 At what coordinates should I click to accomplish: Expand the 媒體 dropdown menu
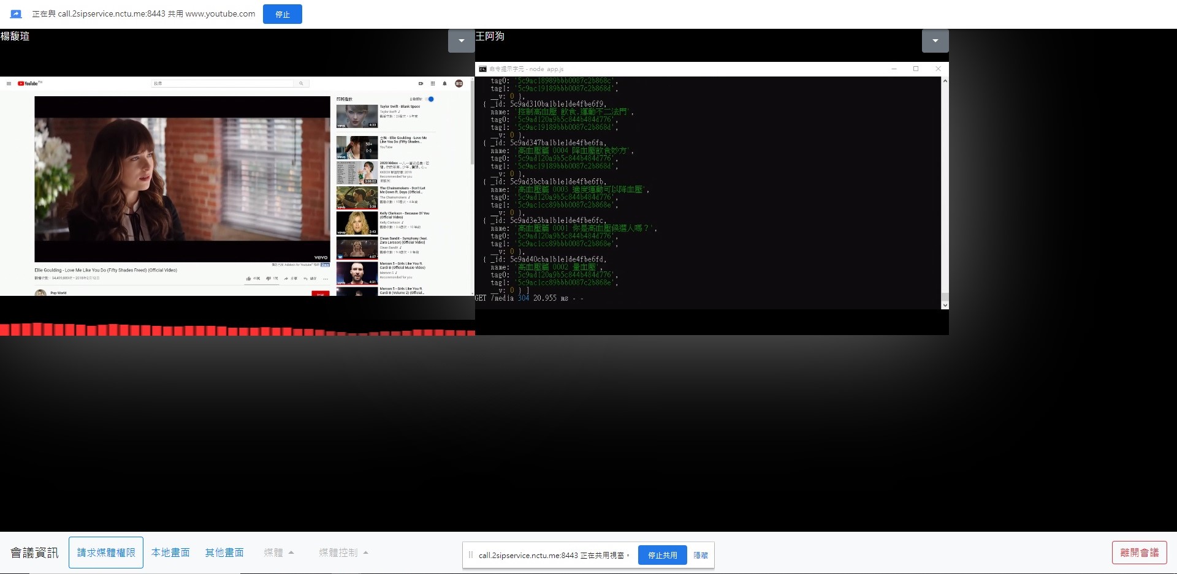279,553
